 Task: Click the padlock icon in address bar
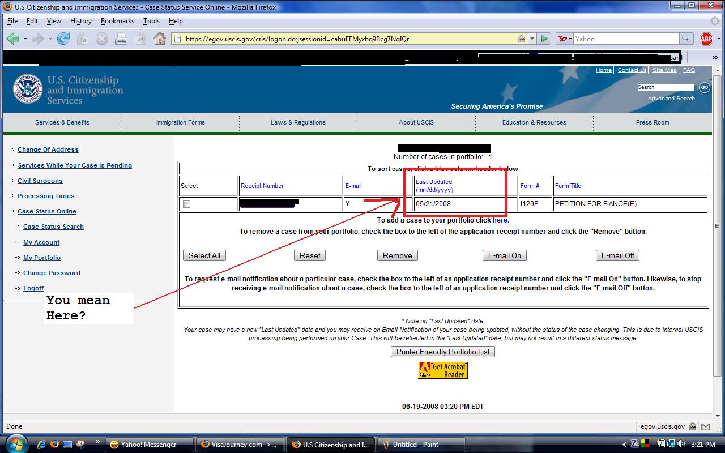[x=521, y=39]
